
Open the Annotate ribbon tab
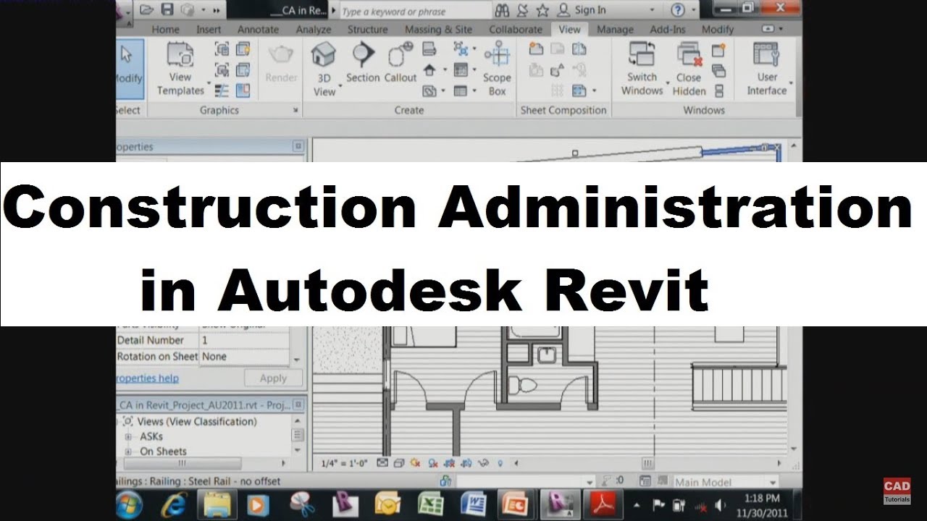259,30
